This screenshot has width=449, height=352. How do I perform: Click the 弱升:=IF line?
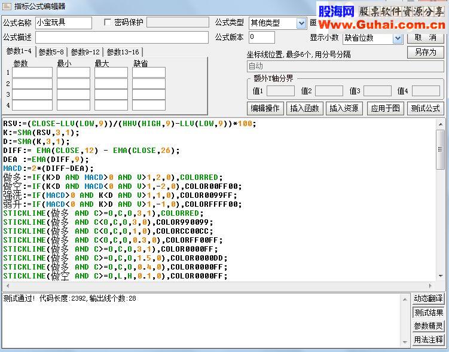click(x=123, y=204)
